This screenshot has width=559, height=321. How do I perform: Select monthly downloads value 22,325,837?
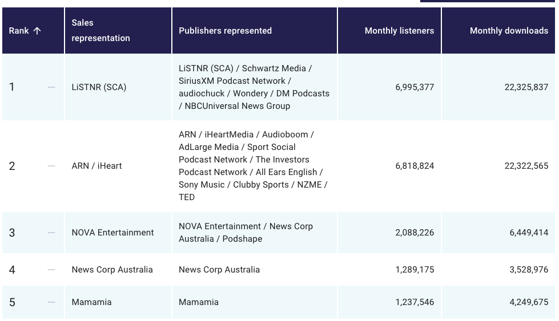tap(526, 87)
